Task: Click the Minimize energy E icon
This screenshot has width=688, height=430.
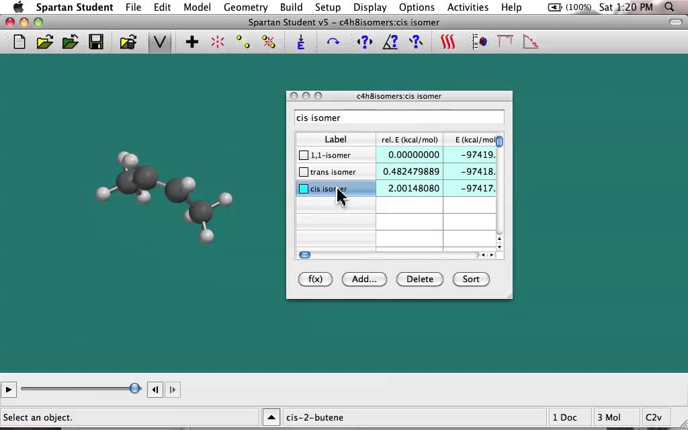Action: (301, 42)
